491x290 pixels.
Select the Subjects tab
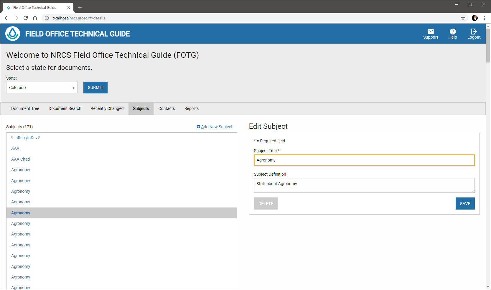point(141,108)
